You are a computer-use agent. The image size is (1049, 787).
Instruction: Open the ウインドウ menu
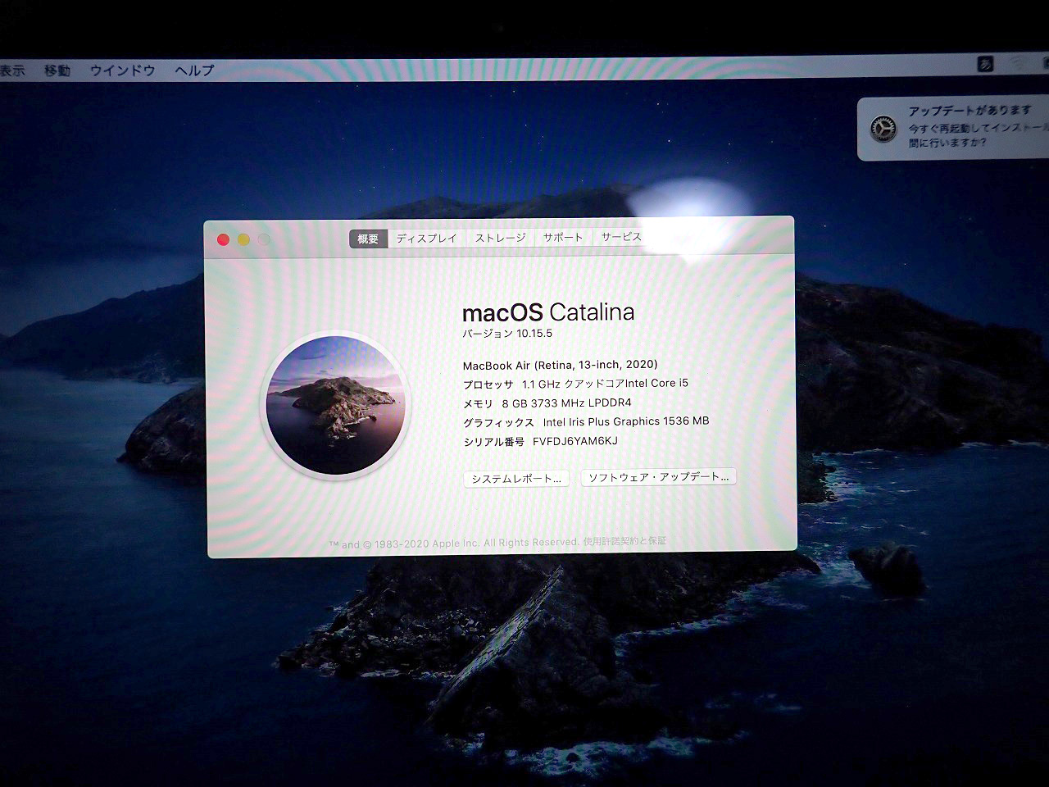pos(122,71)
